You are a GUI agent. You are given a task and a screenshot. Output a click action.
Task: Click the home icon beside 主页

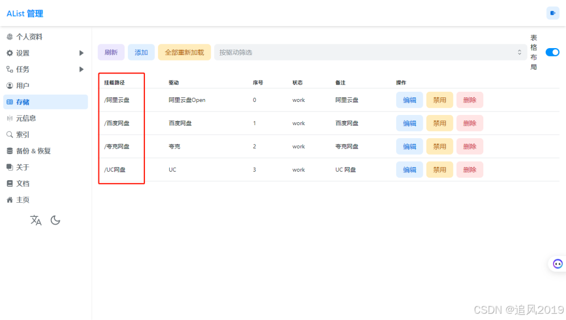10,200
